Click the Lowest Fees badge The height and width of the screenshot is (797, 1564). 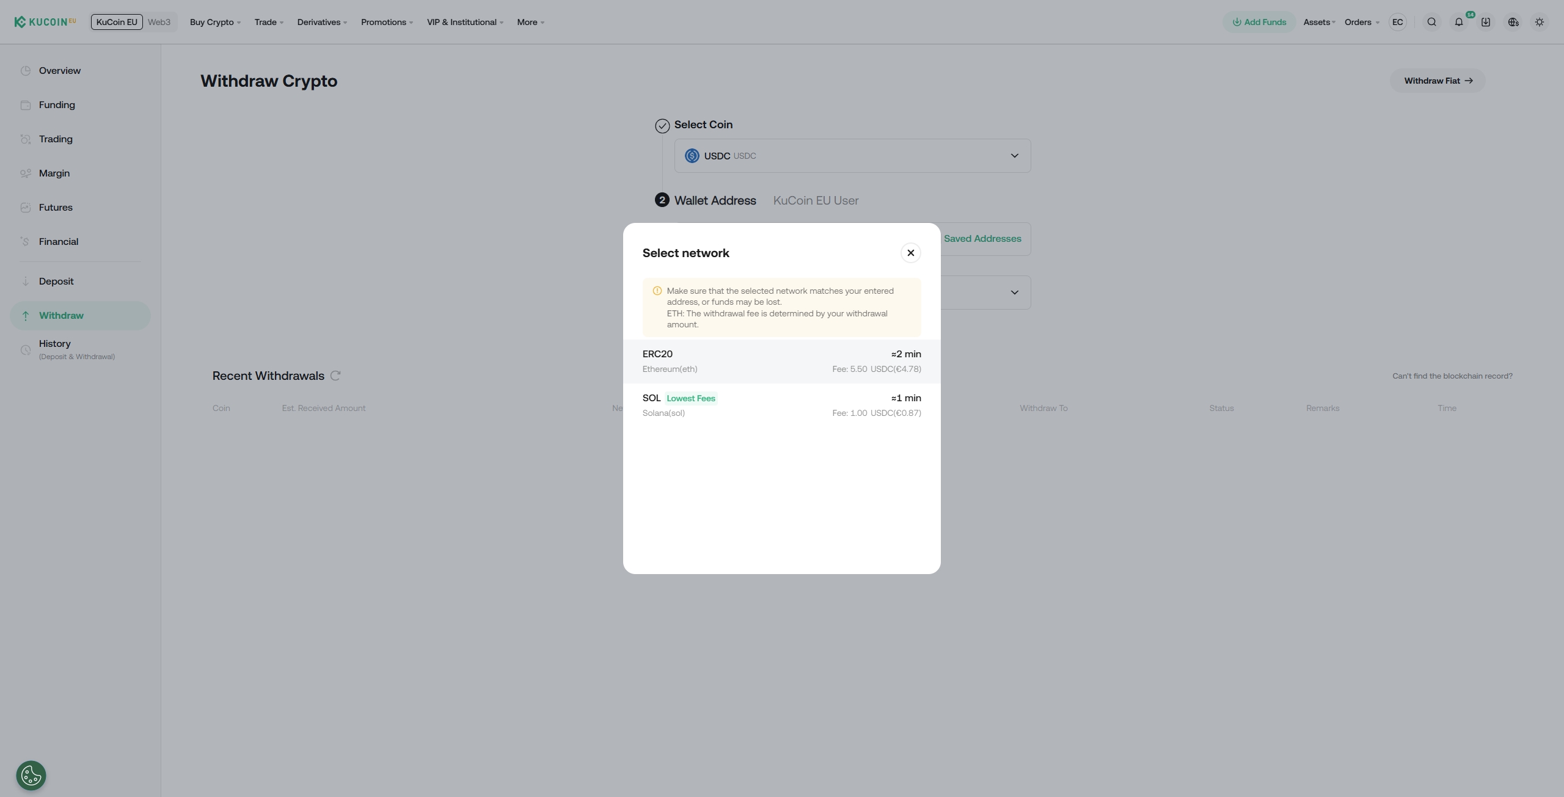click(691, 398)
